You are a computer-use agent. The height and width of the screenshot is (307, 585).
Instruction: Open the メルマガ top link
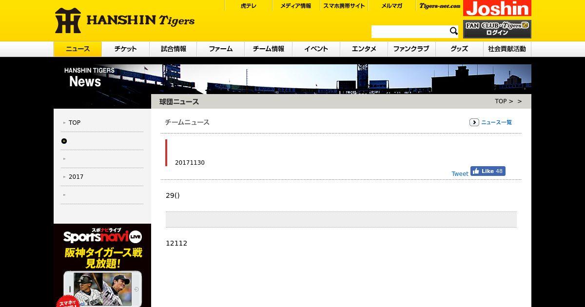[x=392, y=6]
